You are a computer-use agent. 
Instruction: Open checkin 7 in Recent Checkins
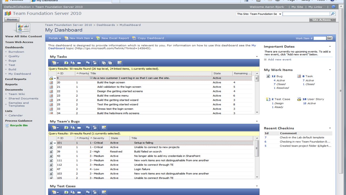[x=265, y=137]
